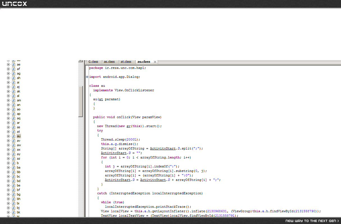Select the ag class file icon
This screenshot has height=224, width=341.
click(x=13, y=73)
